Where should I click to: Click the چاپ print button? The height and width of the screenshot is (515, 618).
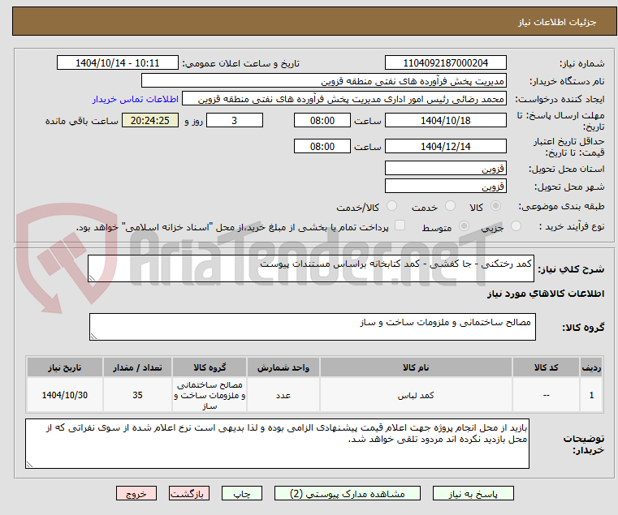coord(242,493)
